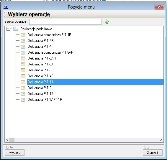The width and height of the screenshot is (167, 160).
Task: Click folder icon next to Deklaracja PIT-40
Action: click(23, 76)
